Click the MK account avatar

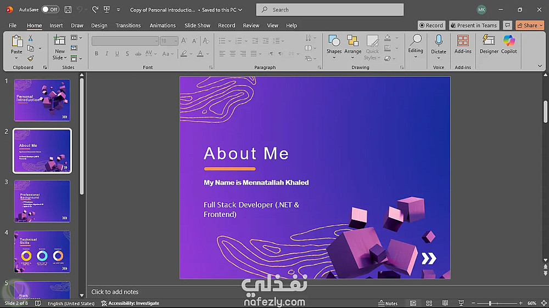point(481,10)
